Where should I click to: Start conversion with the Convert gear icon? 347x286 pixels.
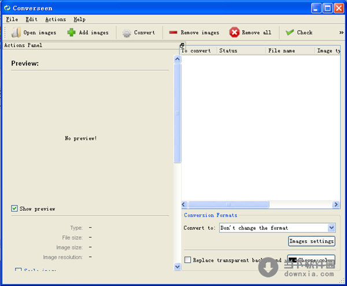[x=127, y=33]
